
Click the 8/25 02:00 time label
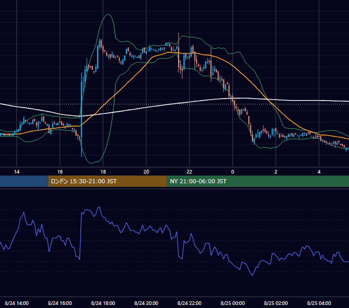click(x=276, y=303)
